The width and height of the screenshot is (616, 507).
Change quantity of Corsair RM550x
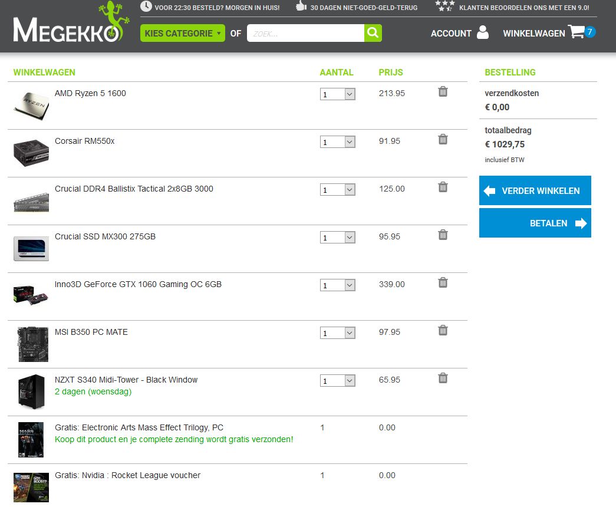coord(337,142)
